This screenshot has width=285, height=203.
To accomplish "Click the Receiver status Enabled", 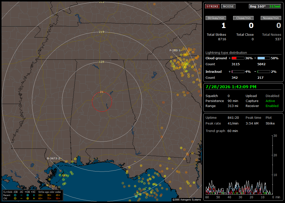I will tap(272, 106).
